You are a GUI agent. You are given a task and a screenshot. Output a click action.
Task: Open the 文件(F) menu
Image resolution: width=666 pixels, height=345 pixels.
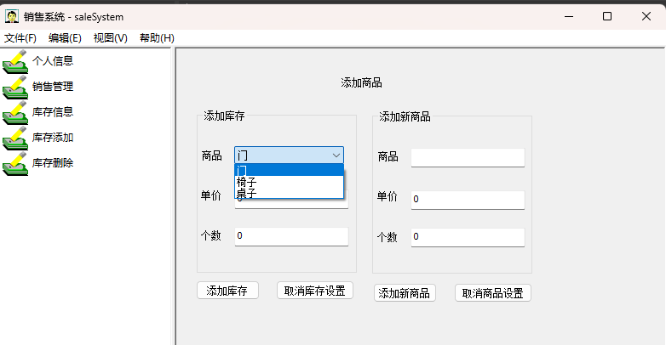click(20, 38)
